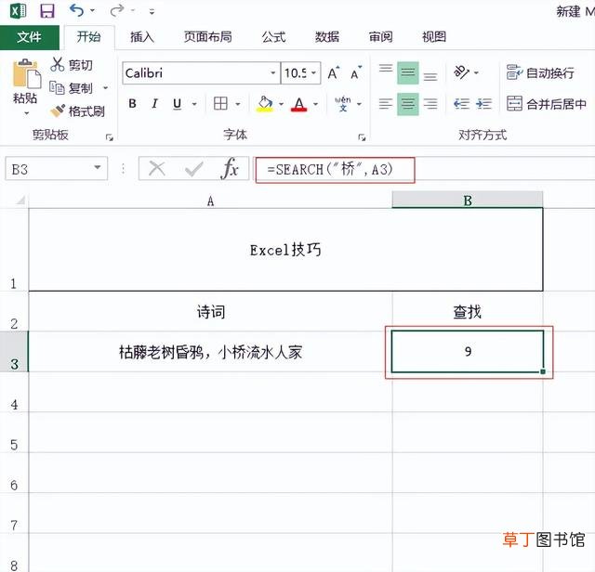
Task: Switch to the 视图 tab
Action: pyautogui.click(x=434, y=37)
